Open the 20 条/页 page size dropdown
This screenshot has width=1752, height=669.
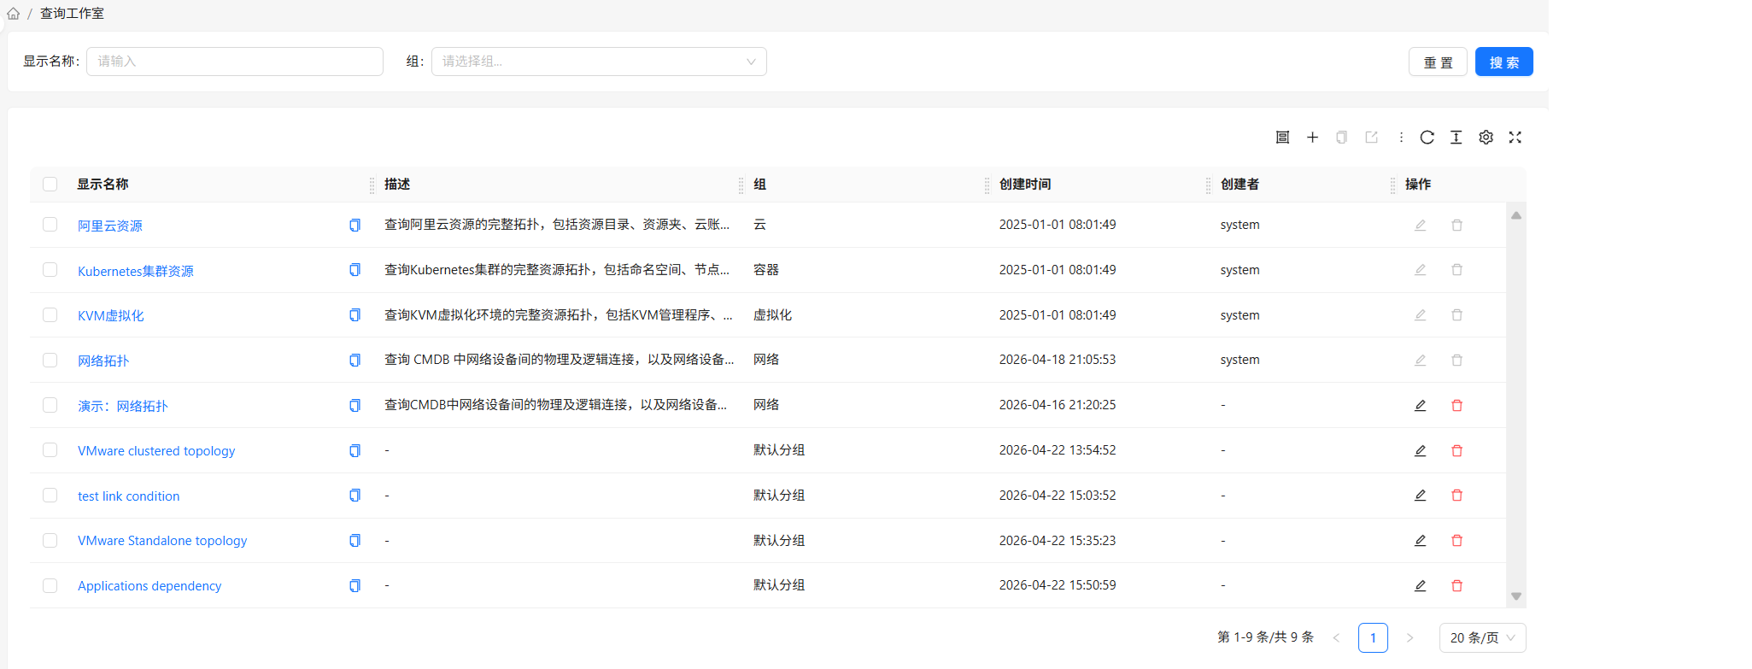(1482, 638)
